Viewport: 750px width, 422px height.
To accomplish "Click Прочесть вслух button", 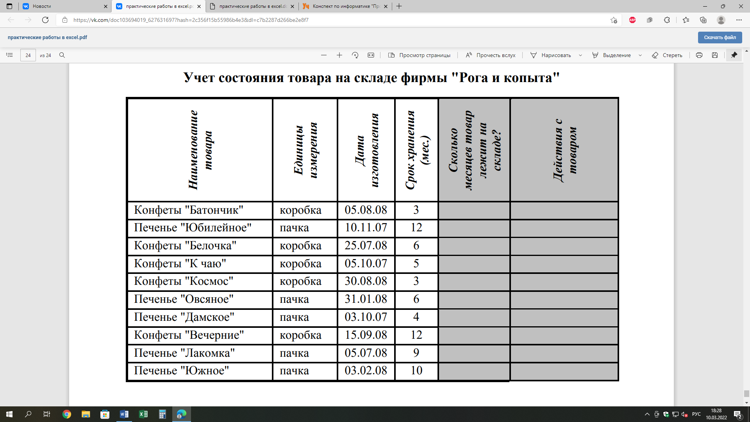I will 491,55.
